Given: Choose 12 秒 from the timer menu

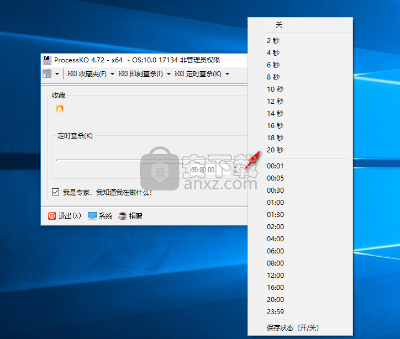Looking at the screenshot, I should (300, 102).
